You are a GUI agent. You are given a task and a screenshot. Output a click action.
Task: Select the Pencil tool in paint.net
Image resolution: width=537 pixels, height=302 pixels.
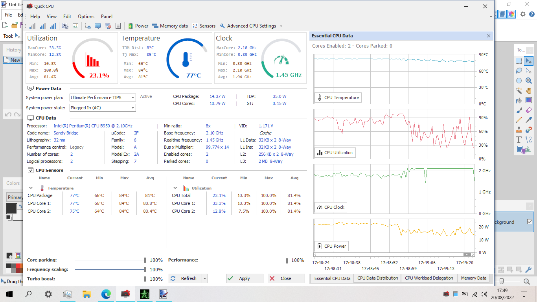pyautogui.click(x=519, y=120)
